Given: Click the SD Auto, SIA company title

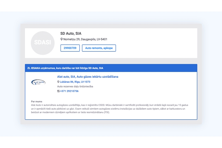Looking at the screenshot, I should pyautogui.click(x=71, y=34).
